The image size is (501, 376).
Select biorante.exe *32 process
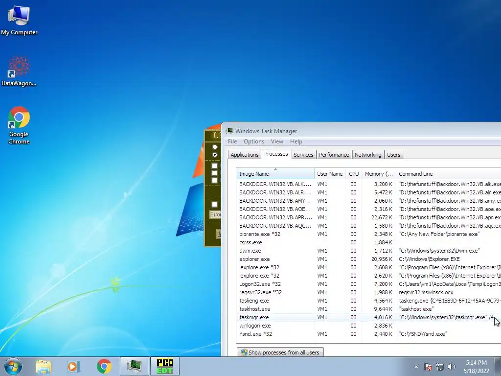click(369, 234)
